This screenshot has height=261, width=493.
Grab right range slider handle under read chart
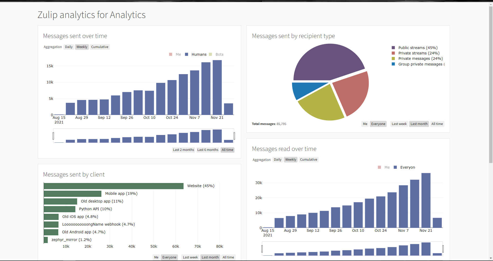tap(443, 249)
